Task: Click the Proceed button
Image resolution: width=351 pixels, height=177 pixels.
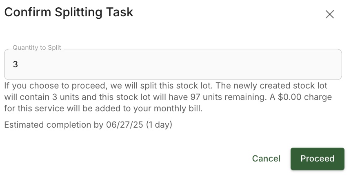Action: (317, 159)
